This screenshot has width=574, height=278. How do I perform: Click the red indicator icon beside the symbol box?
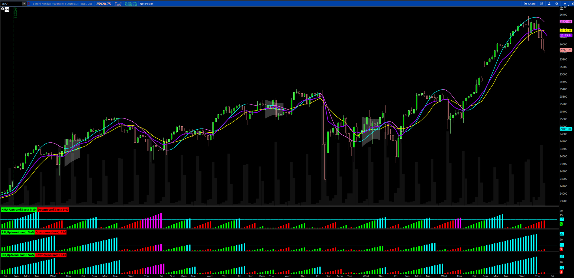point(29,4)
